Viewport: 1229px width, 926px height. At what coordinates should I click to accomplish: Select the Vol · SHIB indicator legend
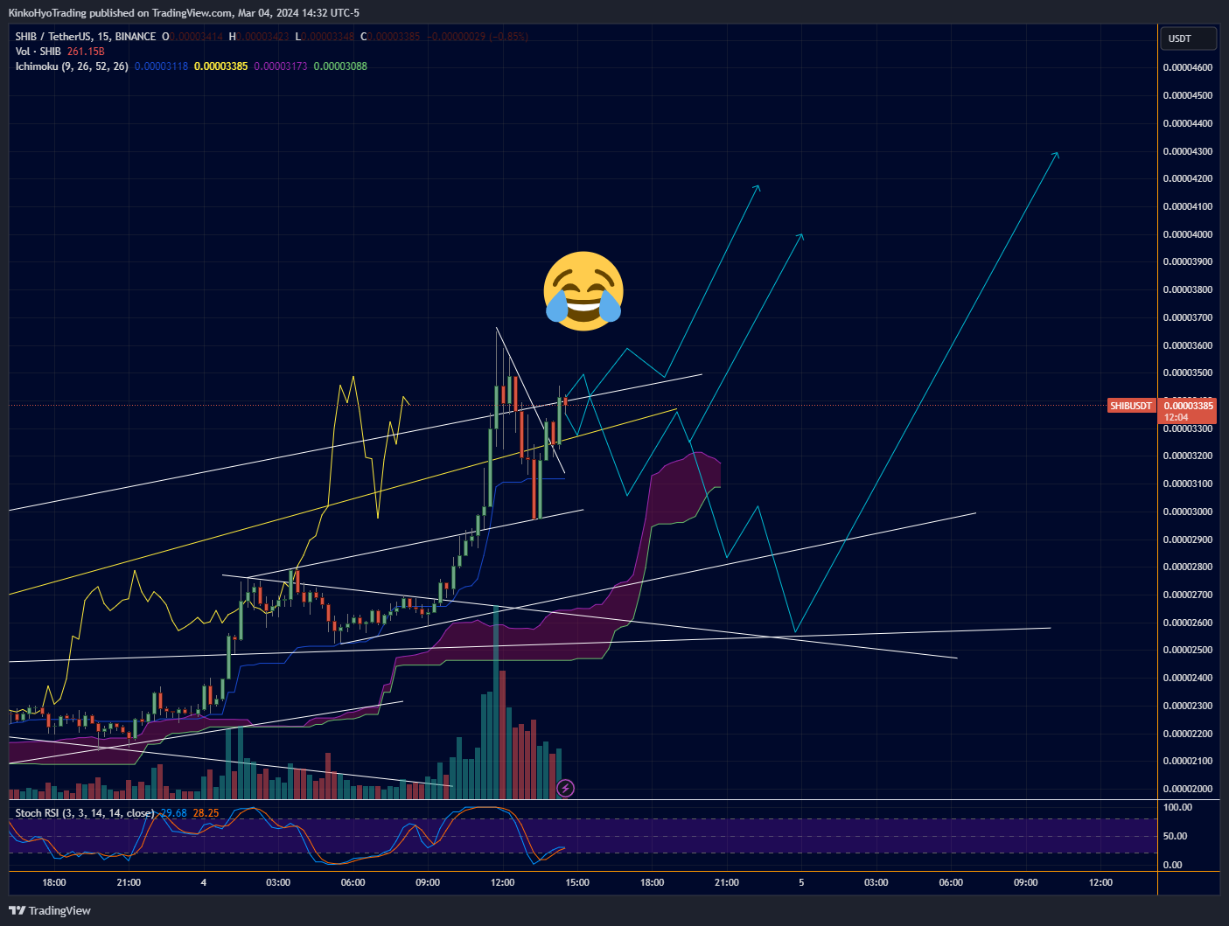click(38, 52)
